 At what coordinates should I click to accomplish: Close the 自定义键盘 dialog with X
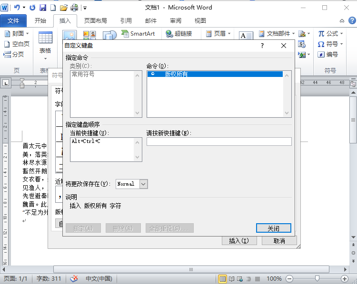pyautogui.click(x=284, y=46)
